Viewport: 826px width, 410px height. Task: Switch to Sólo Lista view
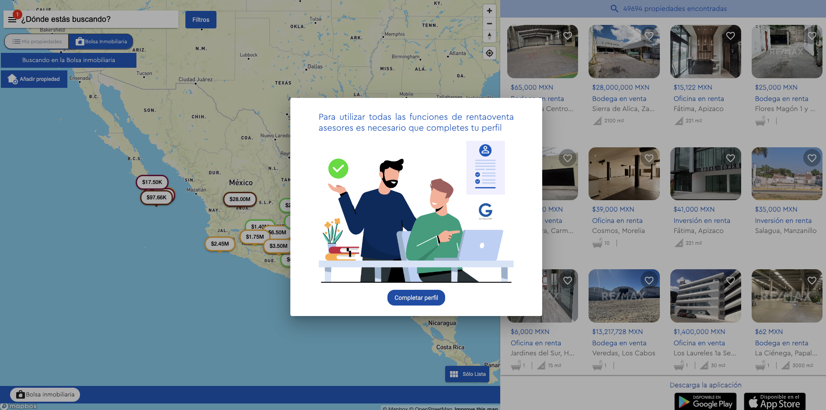pos(467,374)
